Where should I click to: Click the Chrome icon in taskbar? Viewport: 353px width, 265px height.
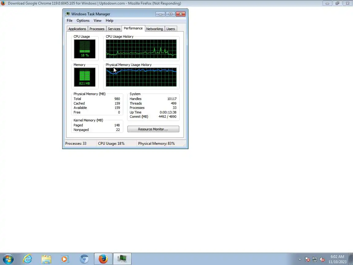coord(84,259)
